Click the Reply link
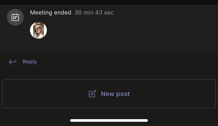This screenshot has height=126, width=218. point(29,62)
